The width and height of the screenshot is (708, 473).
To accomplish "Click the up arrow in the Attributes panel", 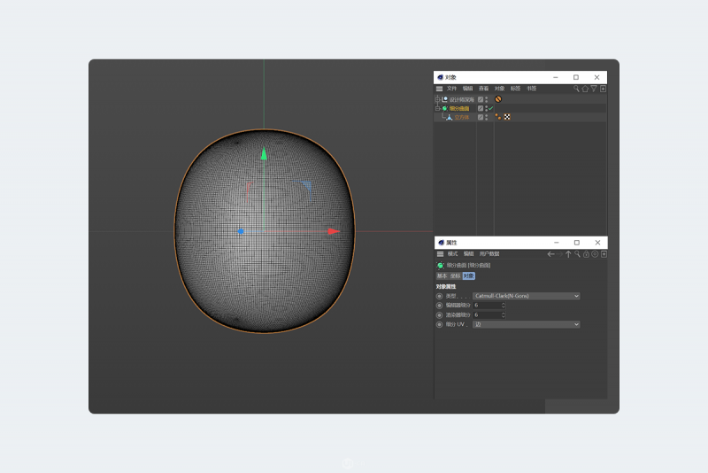I will click(x=568, y=254).
